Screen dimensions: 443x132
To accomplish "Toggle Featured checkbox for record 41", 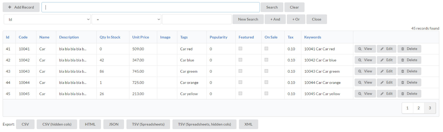I will coord(240,49).
